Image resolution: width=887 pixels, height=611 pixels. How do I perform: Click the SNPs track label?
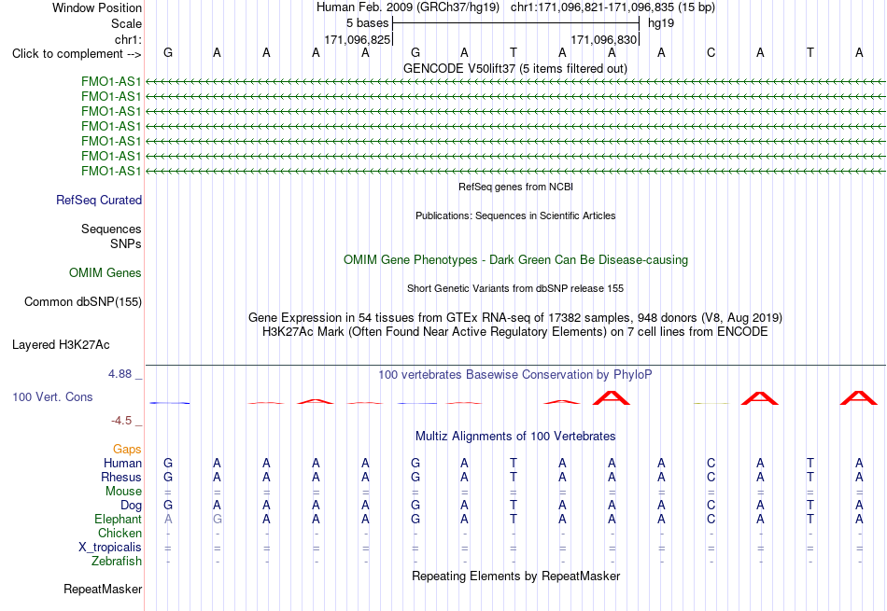pos(126,243)
